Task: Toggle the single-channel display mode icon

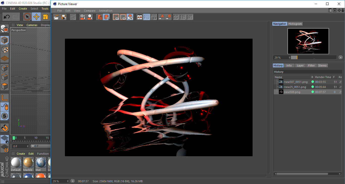Action: pos(123,17)
